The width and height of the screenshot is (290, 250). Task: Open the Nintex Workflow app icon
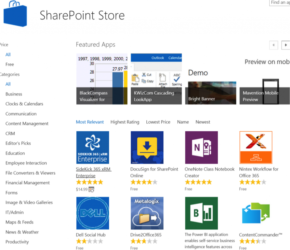coord(256,148)
